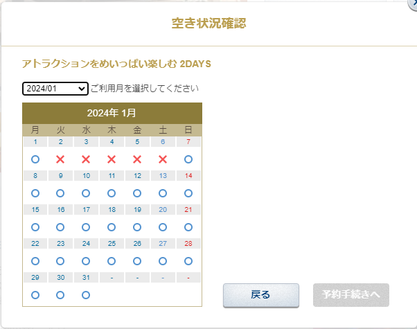
Task: Click the January 25 date number
Action: point(112,243)
